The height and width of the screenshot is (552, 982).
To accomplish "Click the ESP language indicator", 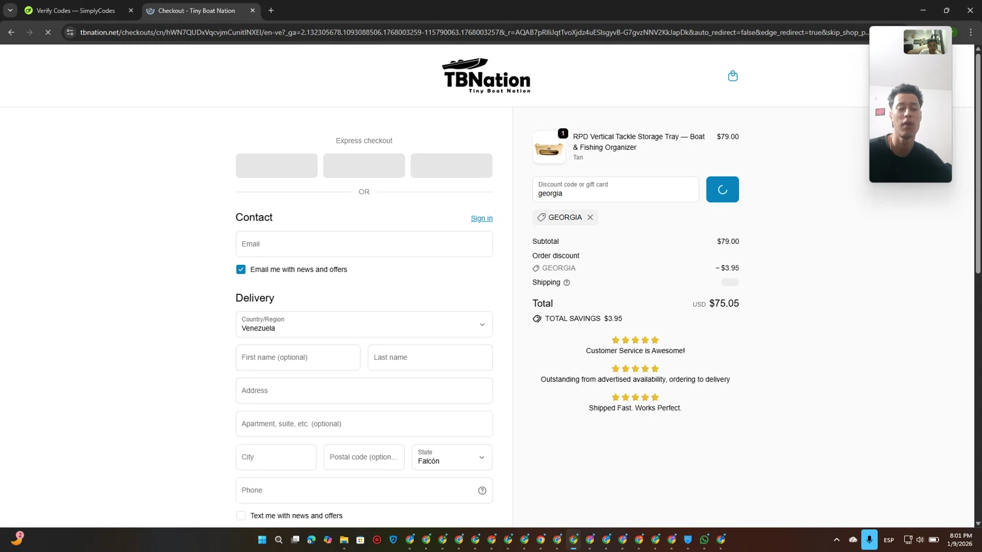I will [889, 540].
